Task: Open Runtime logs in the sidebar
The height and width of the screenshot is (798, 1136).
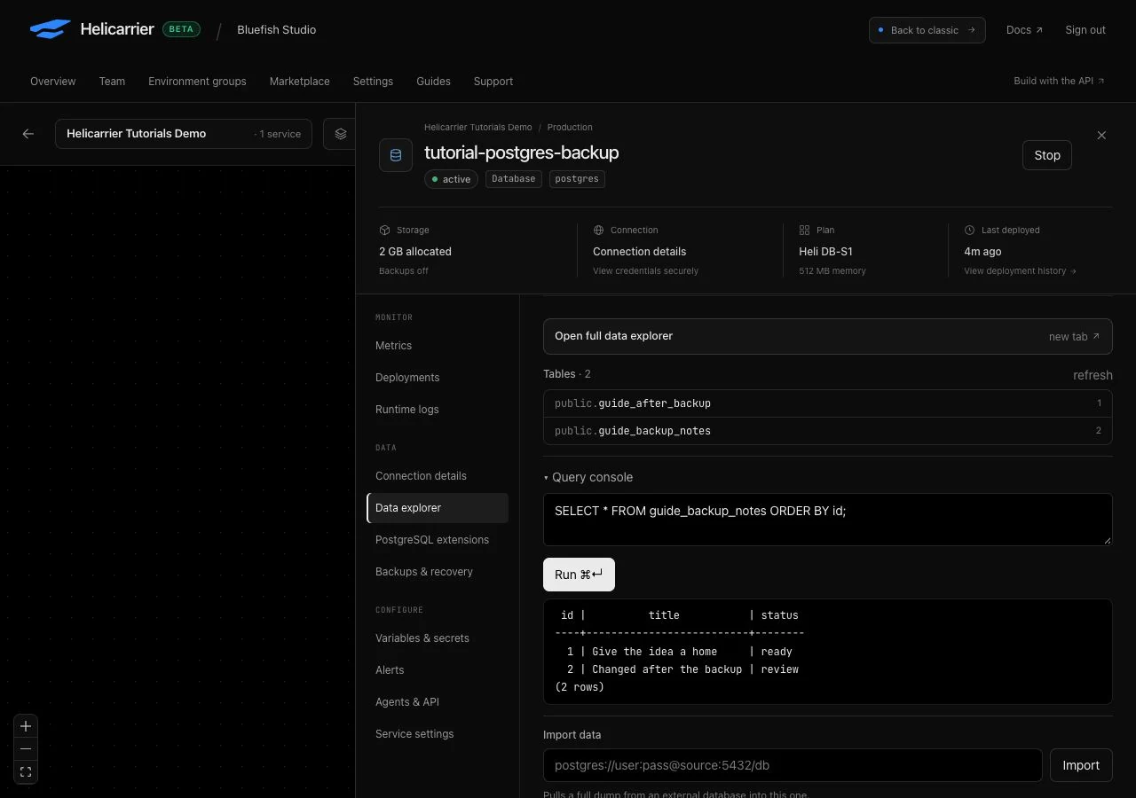Action: [438, 410]
